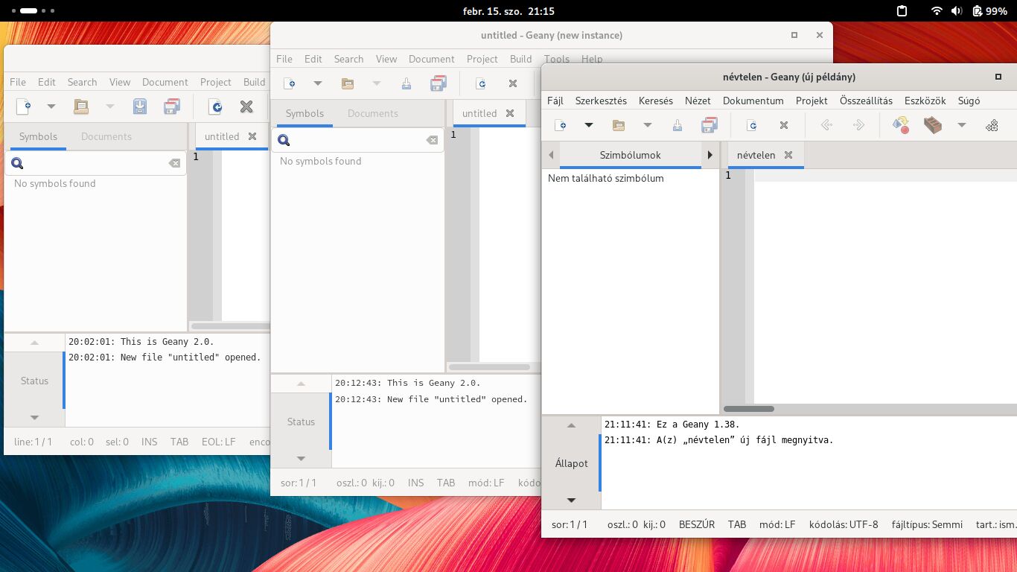This screenshot has width=1017, height=572.
Task: Open the clock and calendar in top bar
Action: (x=508, y=11)
